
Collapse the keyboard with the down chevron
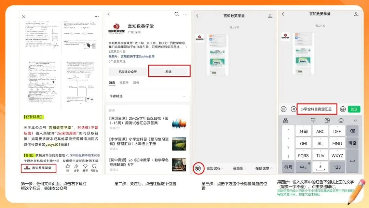pos(355,121)
